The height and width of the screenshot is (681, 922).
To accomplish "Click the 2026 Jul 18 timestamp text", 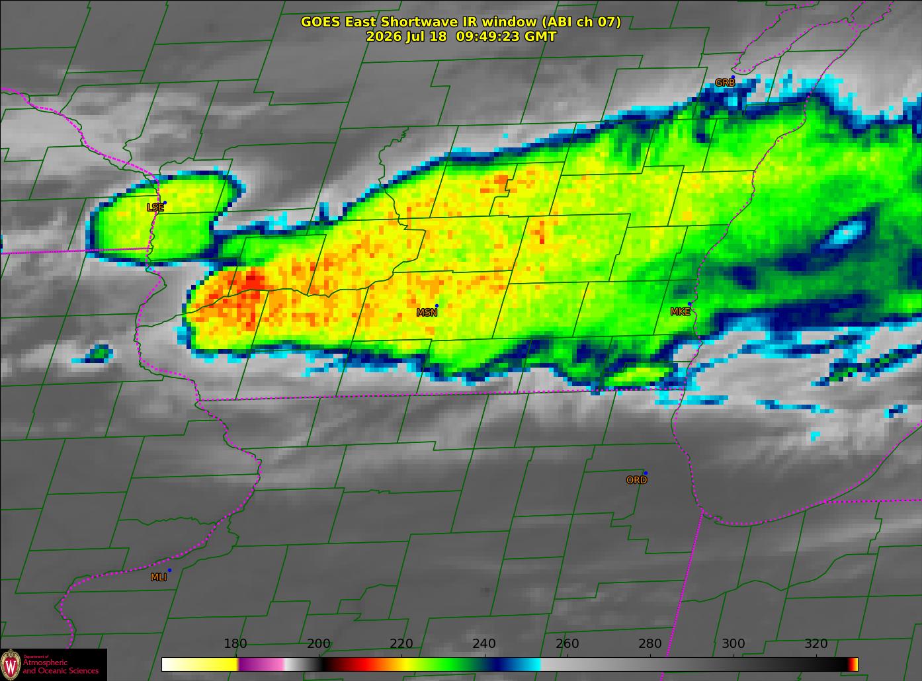I will 461,36.
